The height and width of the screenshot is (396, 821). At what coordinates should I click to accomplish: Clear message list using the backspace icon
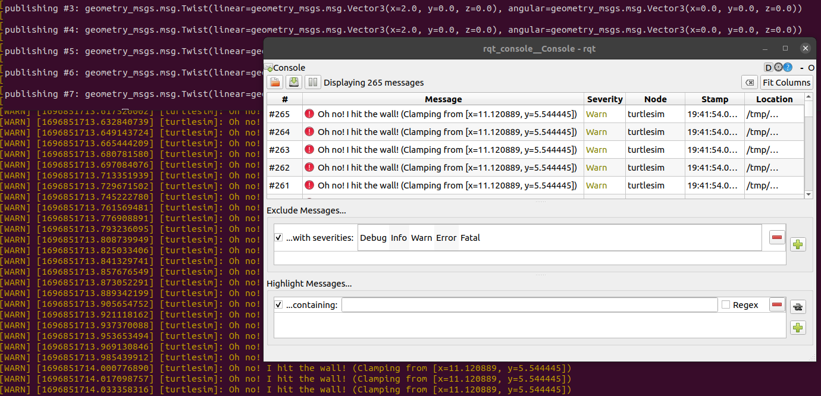750,83
